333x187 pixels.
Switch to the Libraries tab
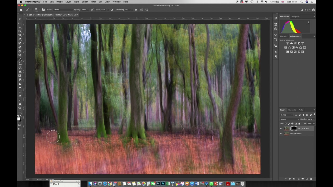pyautogui.click(x=284, y=36)
